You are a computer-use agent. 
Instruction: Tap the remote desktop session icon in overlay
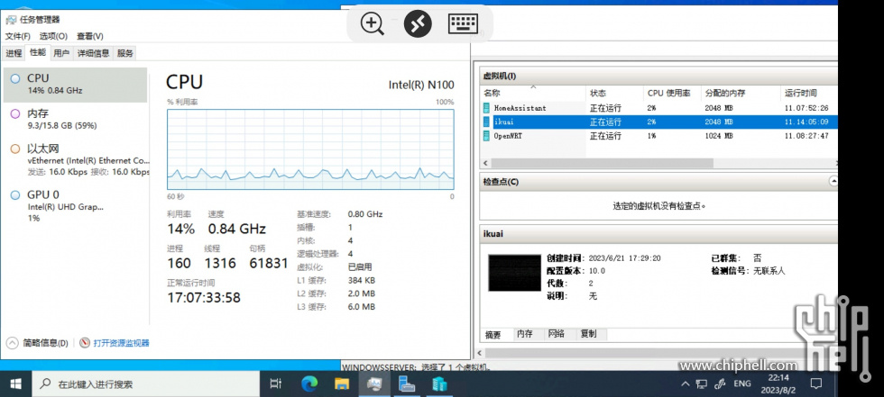[x=418, y=23]
